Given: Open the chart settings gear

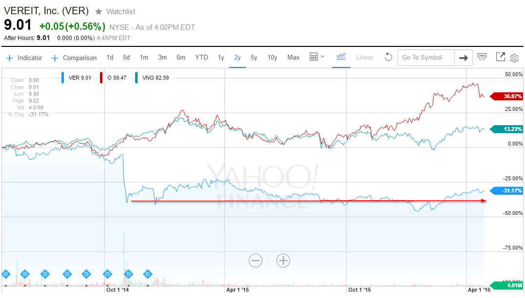Looking at the screenshot, I should click(x=514, y=58).
